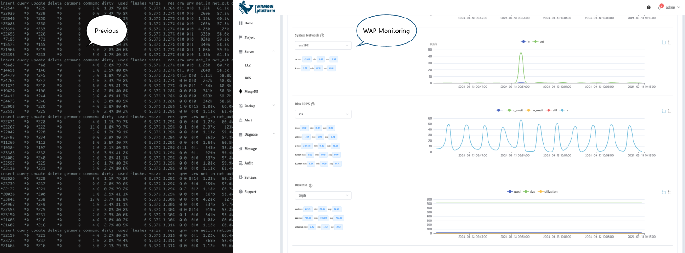Viewport: 685px width, 253px height.
Task: Activate zoom tool on DiskInfo chart
Action: (663, 193)
